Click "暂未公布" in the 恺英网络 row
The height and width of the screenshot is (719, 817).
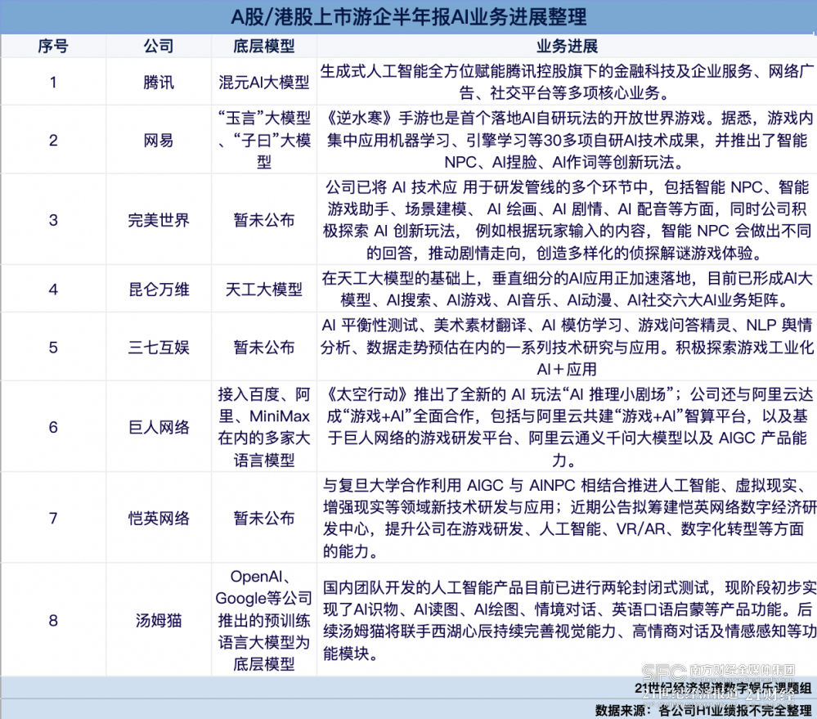[263, 518]
